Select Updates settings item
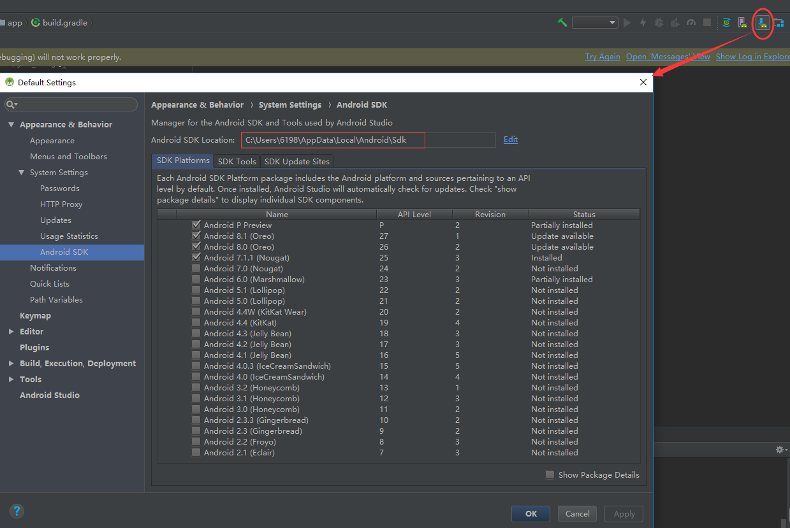Image resolution: width=790 pixels, height=528 pixels. (55, 220)
